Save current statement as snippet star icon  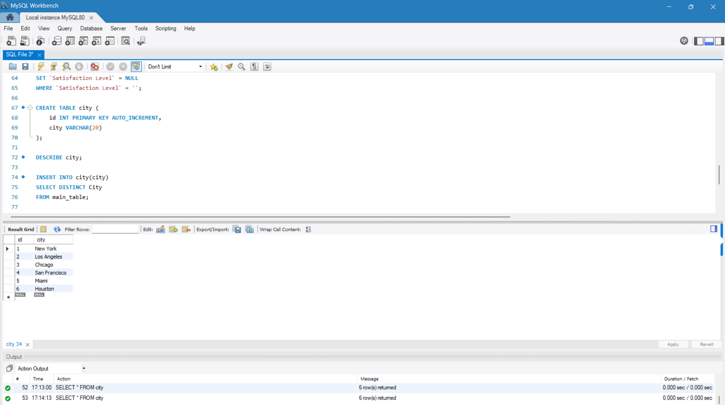(214, 66)
